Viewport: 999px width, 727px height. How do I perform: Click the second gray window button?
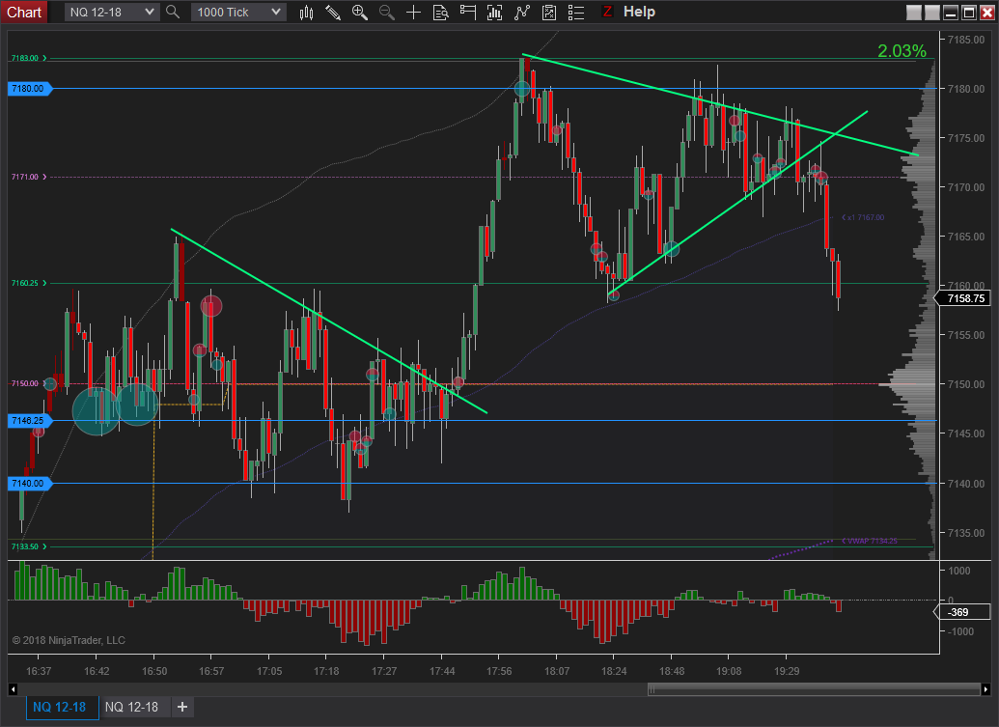point(932,13)
